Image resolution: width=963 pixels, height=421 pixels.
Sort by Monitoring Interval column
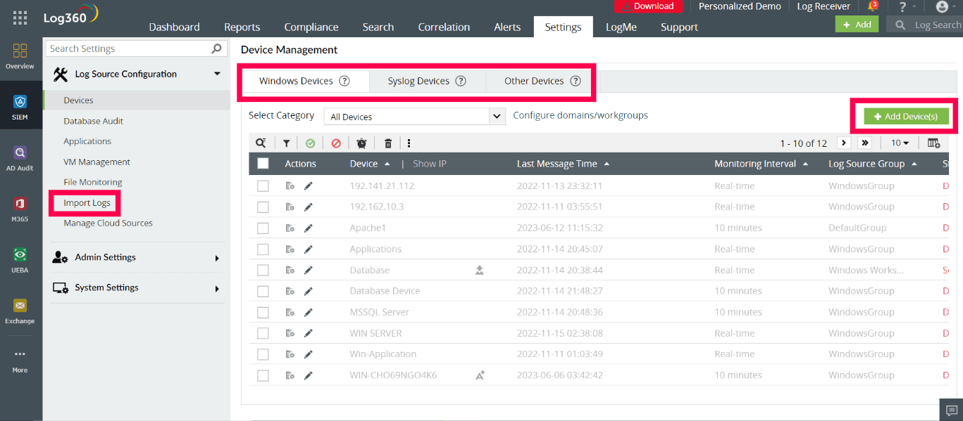[761, 164]
